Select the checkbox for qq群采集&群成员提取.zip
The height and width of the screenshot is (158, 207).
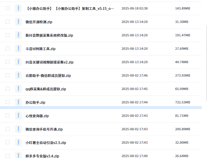pos(7,89)
